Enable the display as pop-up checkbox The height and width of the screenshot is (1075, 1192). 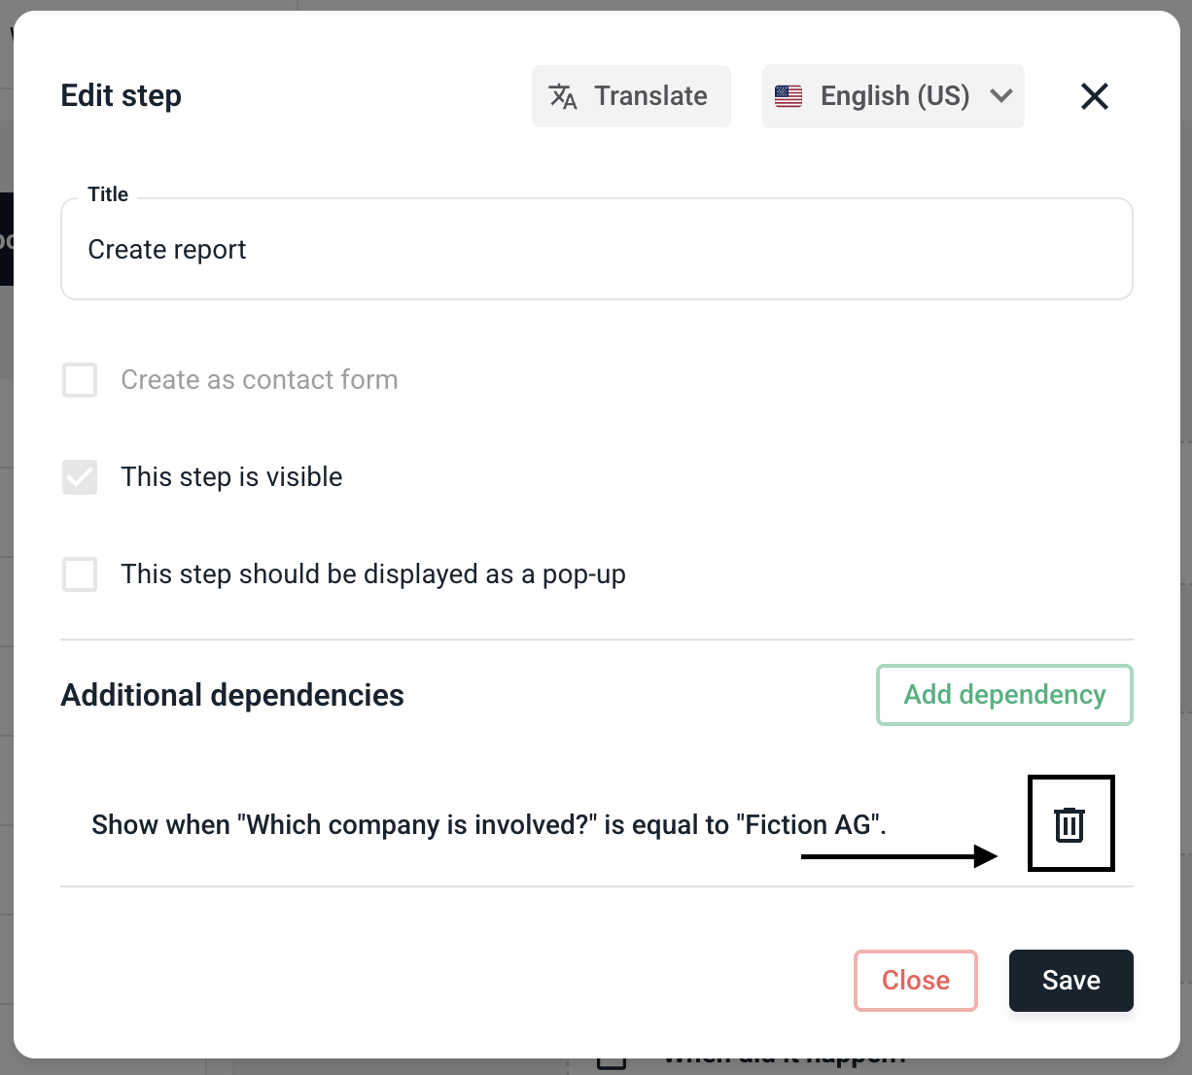[x=80, y=574]
